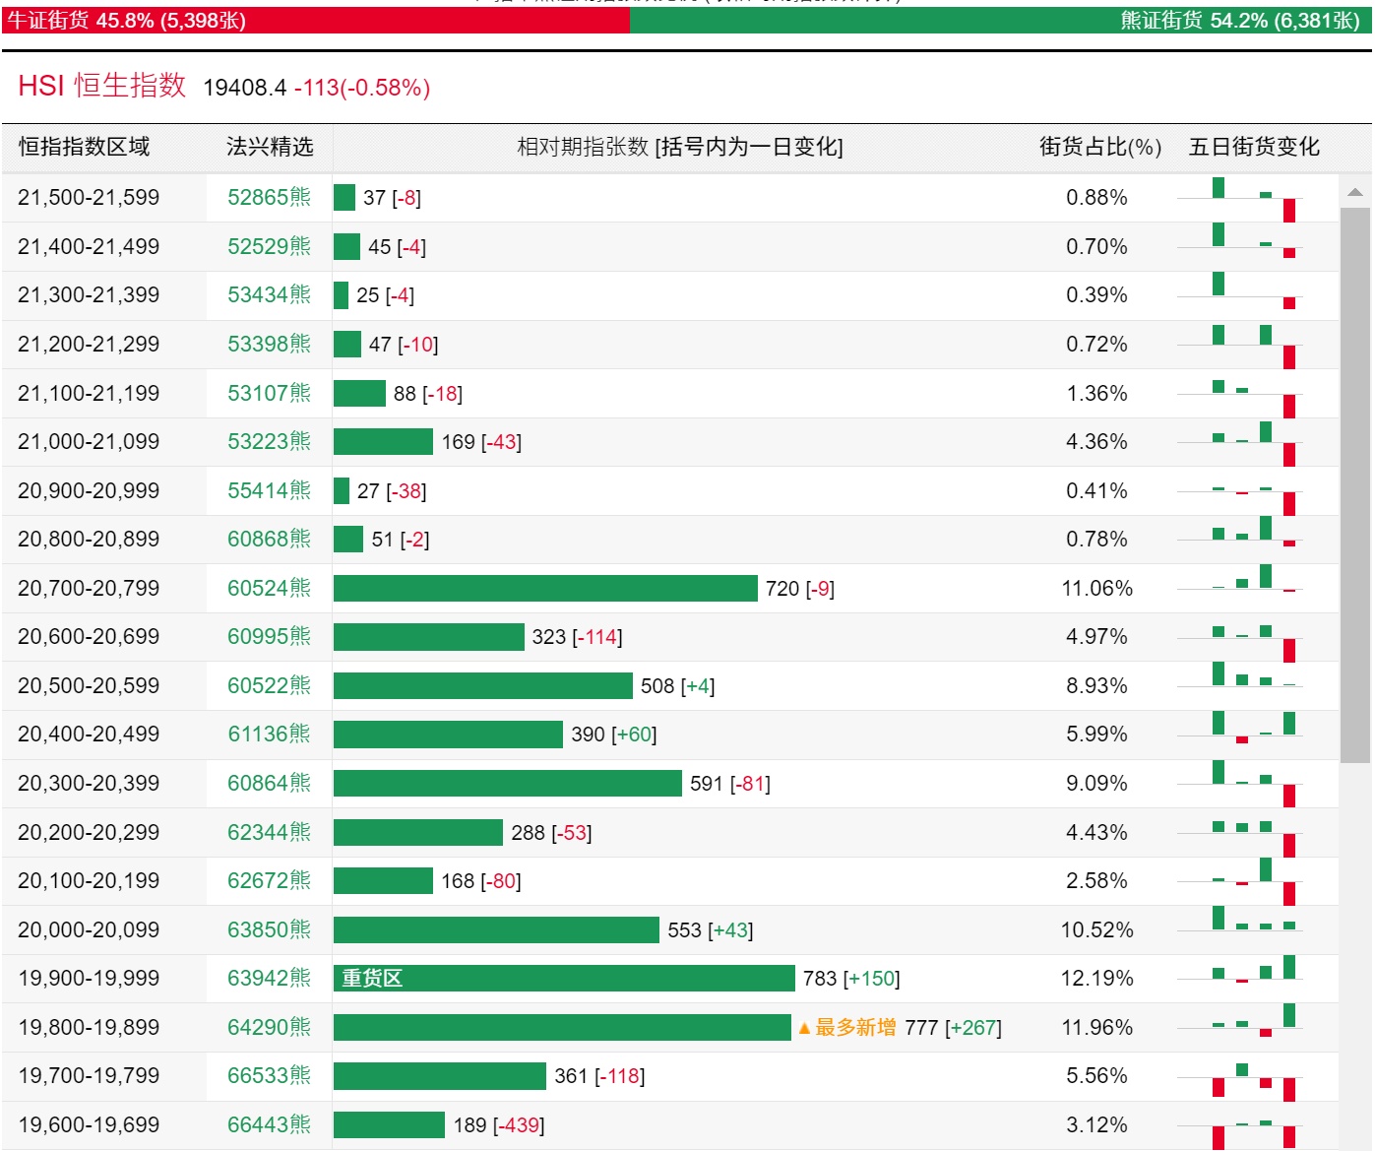Image resolution: width=1375 pixels, height=1151 pixels.
Task: Open warrant link 66533熊
Action: coord(269,1076)
